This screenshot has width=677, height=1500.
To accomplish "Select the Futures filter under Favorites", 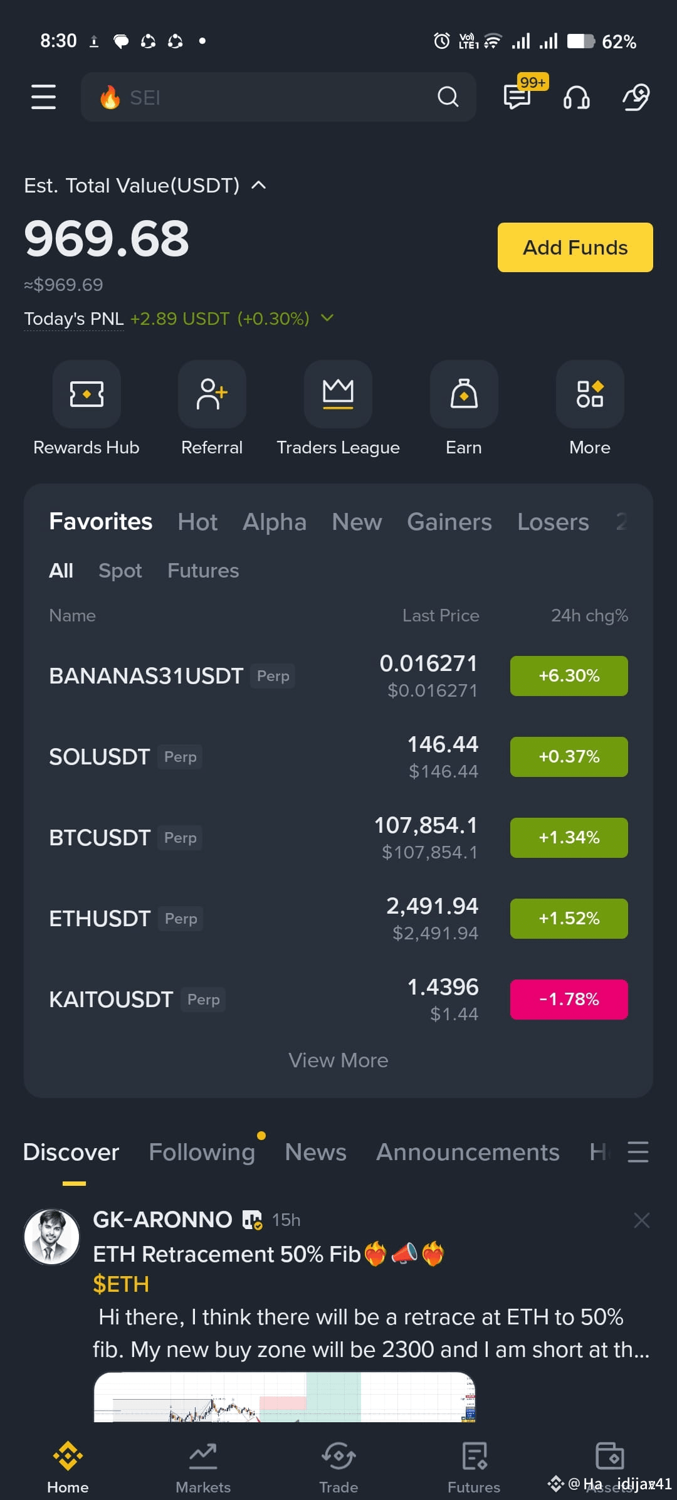I will (x=203, y=571).
